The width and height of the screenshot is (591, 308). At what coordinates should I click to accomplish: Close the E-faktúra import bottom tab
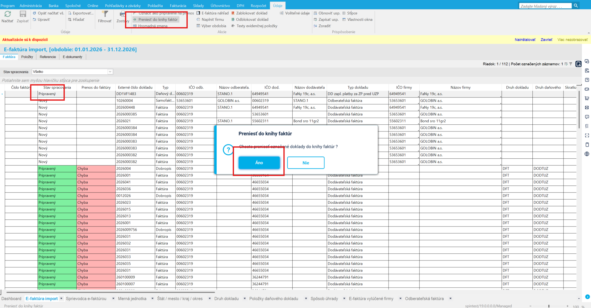click(x=61, y=298)
